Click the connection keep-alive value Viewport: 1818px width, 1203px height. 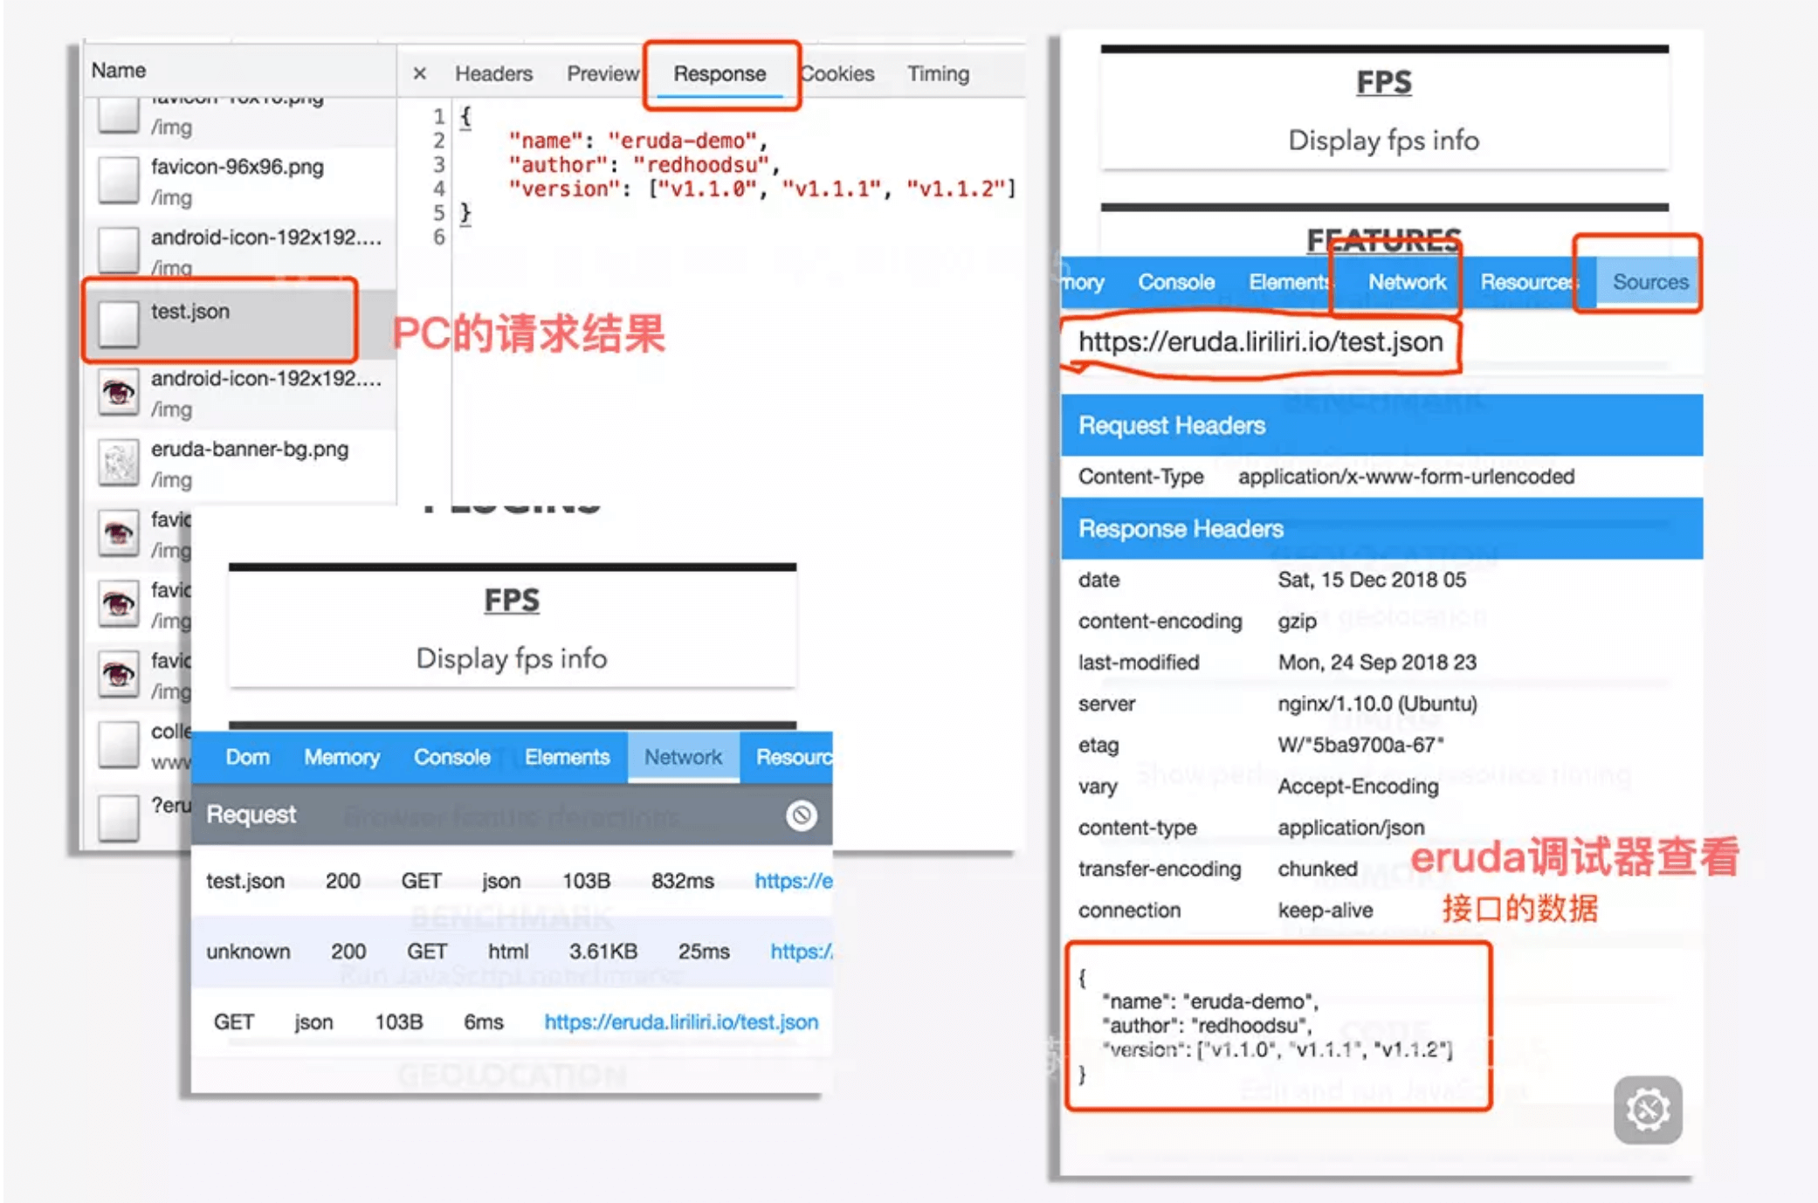[x=1325, y=911]
